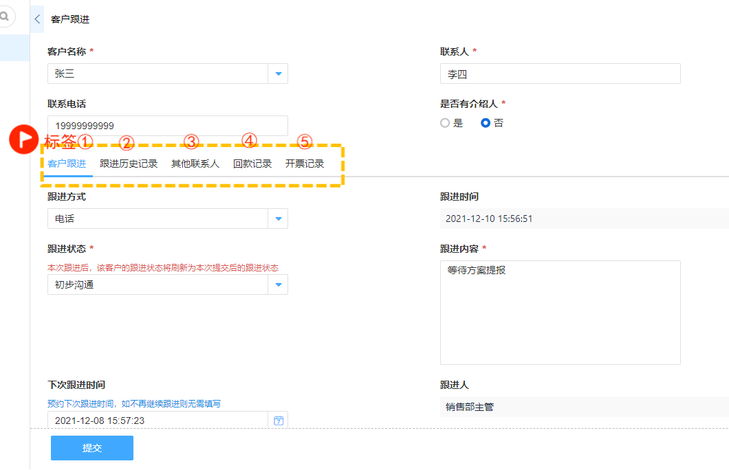Open the 跟进历史记录 tab
729x470 pixels.
[x=129, y=164]
